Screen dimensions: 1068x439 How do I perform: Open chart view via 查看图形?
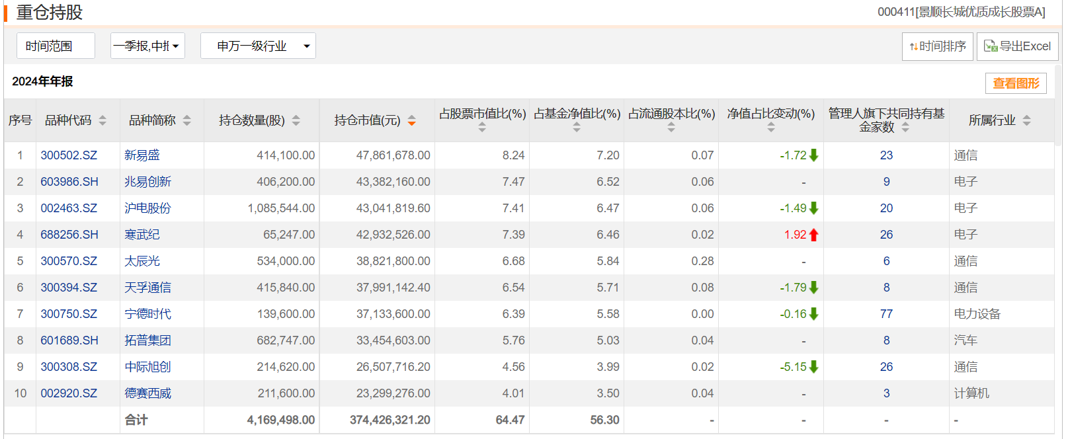[1016, 83]
